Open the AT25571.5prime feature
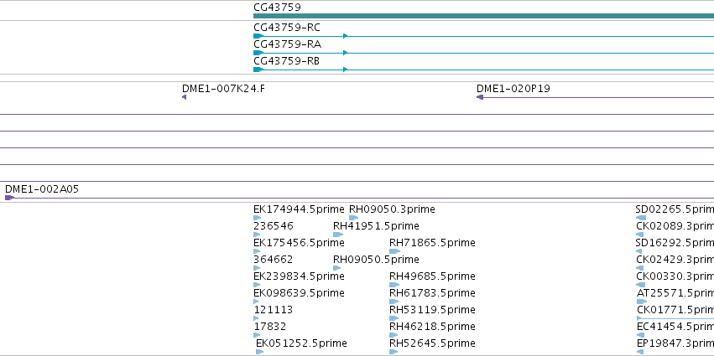The image size is (714, 356). click(x=642, y=302)
